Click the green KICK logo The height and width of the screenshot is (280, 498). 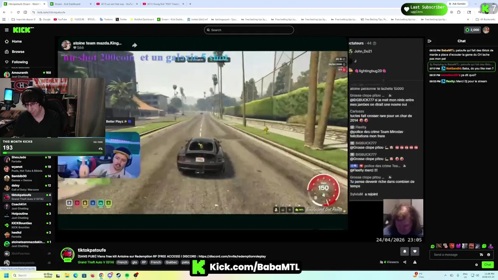coord(23,30)
